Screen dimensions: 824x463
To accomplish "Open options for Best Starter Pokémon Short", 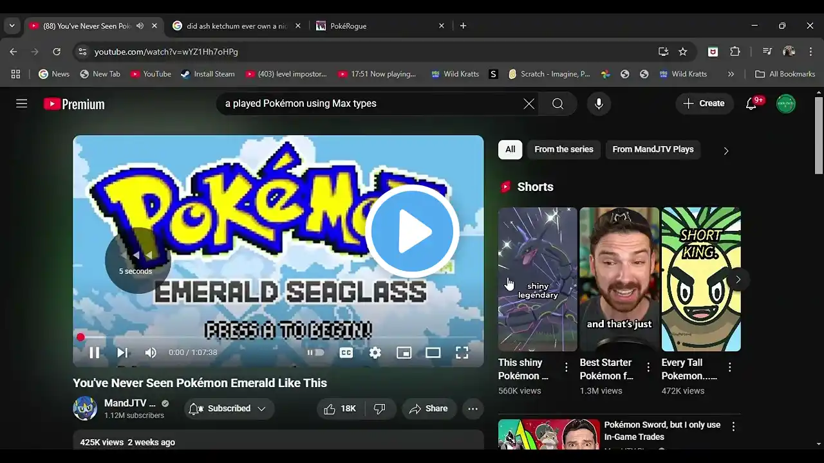I will pyautogui.click(x=648, y=367).
